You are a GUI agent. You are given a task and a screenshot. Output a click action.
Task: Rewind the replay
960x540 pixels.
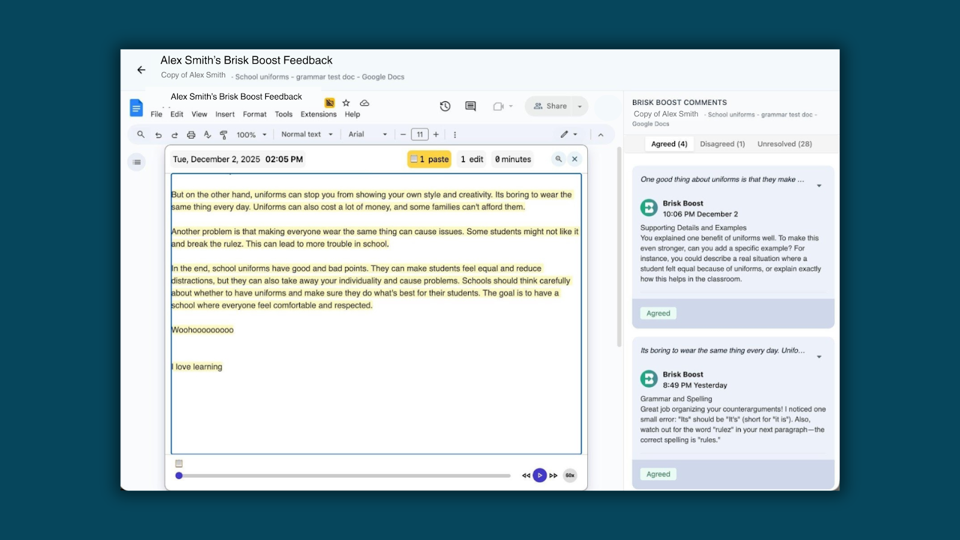pos(526,476)
